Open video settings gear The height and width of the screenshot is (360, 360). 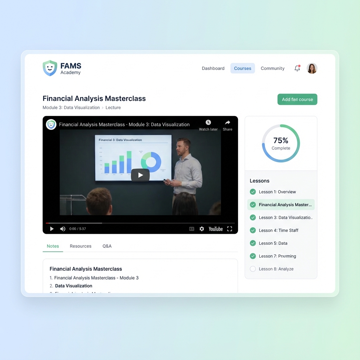(202, 229)
